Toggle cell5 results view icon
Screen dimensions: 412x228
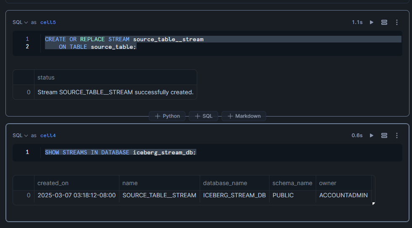tap(384, 22)
